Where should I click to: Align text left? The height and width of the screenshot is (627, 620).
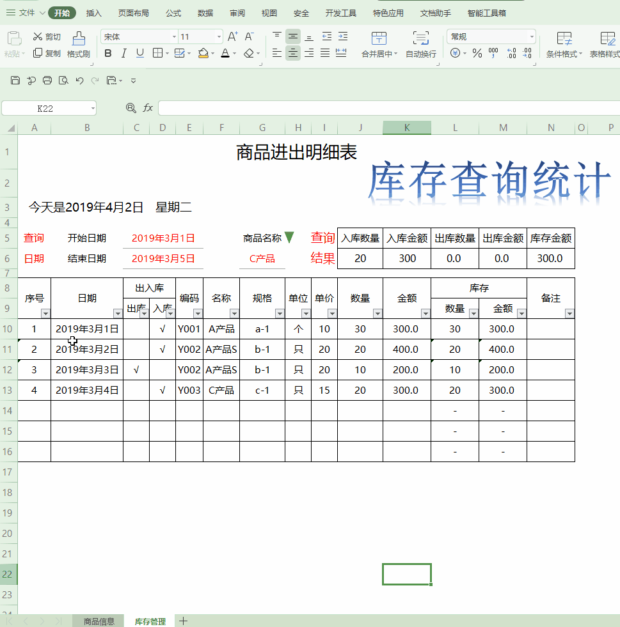click(276, 53)
